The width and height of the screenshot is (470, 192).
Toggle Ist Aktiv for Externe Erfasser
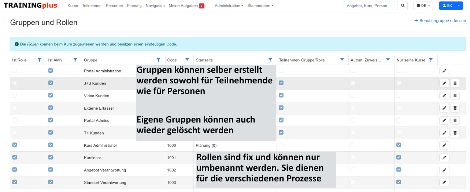(51, 108)
